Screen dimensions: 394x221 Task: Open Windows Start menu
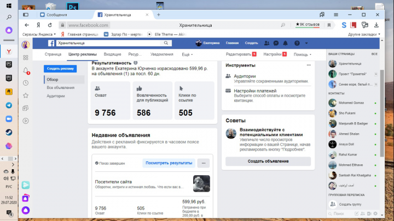[9, 5]
